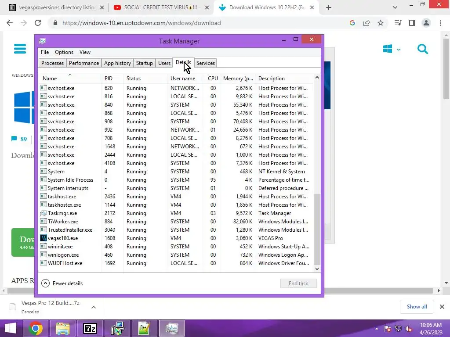Click Show all downloads button

[x=417, y=307]
